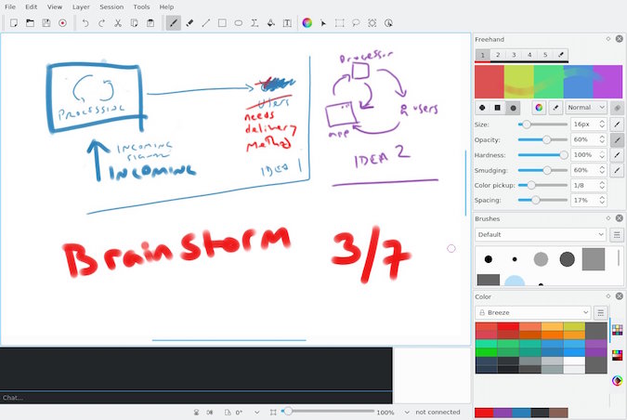
Task: Click the Brushes panel menu button
Action: (x=617, y=235)
